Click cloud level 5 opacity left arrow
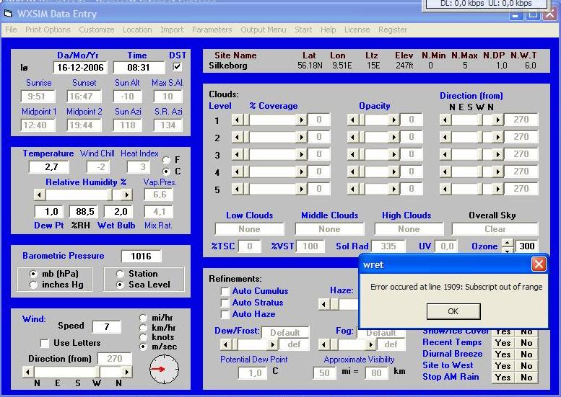561x397 pixels. tap(352, 189)
